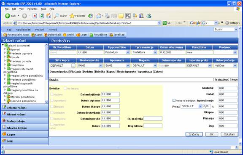Switch to the Beleške tab link

tap(100, 71)
